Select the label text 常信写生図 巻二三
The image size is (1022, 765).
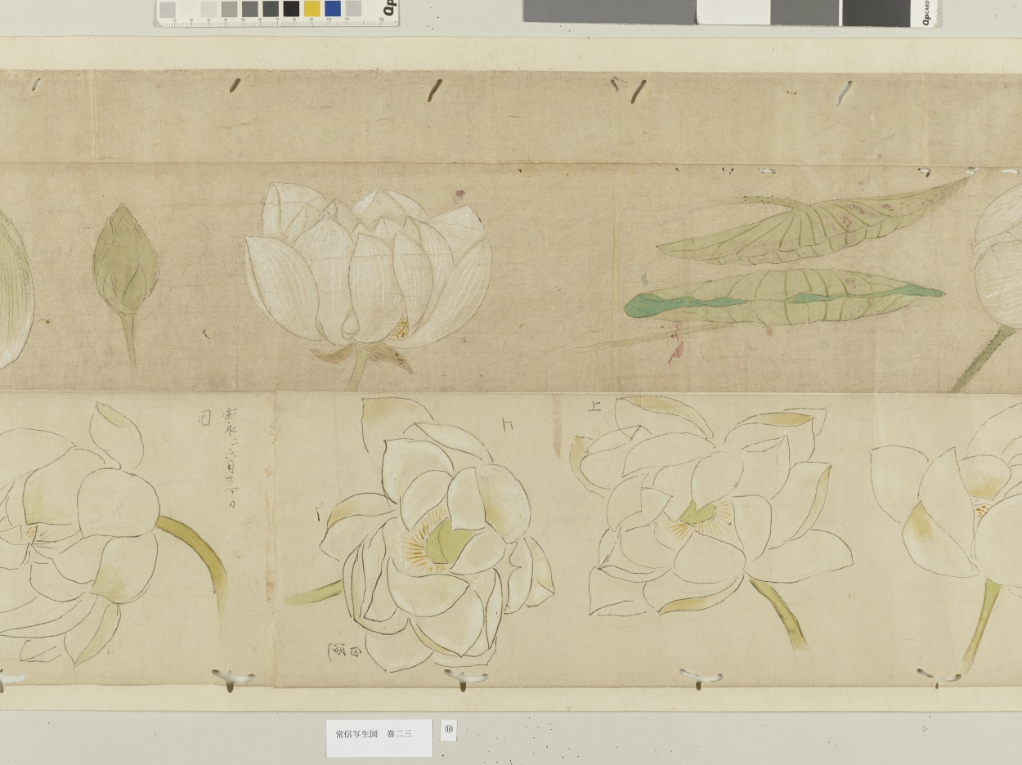(374, 734)
